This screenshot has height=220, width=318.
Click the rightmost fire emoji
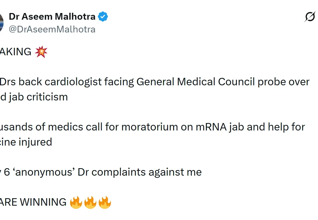(x=105, y=202)
